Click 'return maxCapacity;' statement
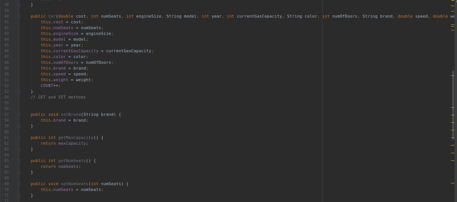 tap(64, 143)
